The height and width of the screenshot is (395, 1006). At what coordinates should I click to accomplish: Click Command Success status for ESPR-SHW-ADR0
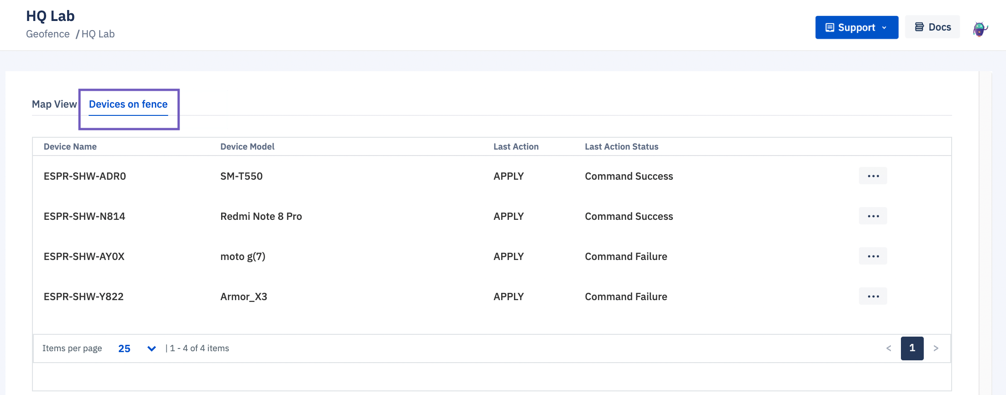(629, 176)
